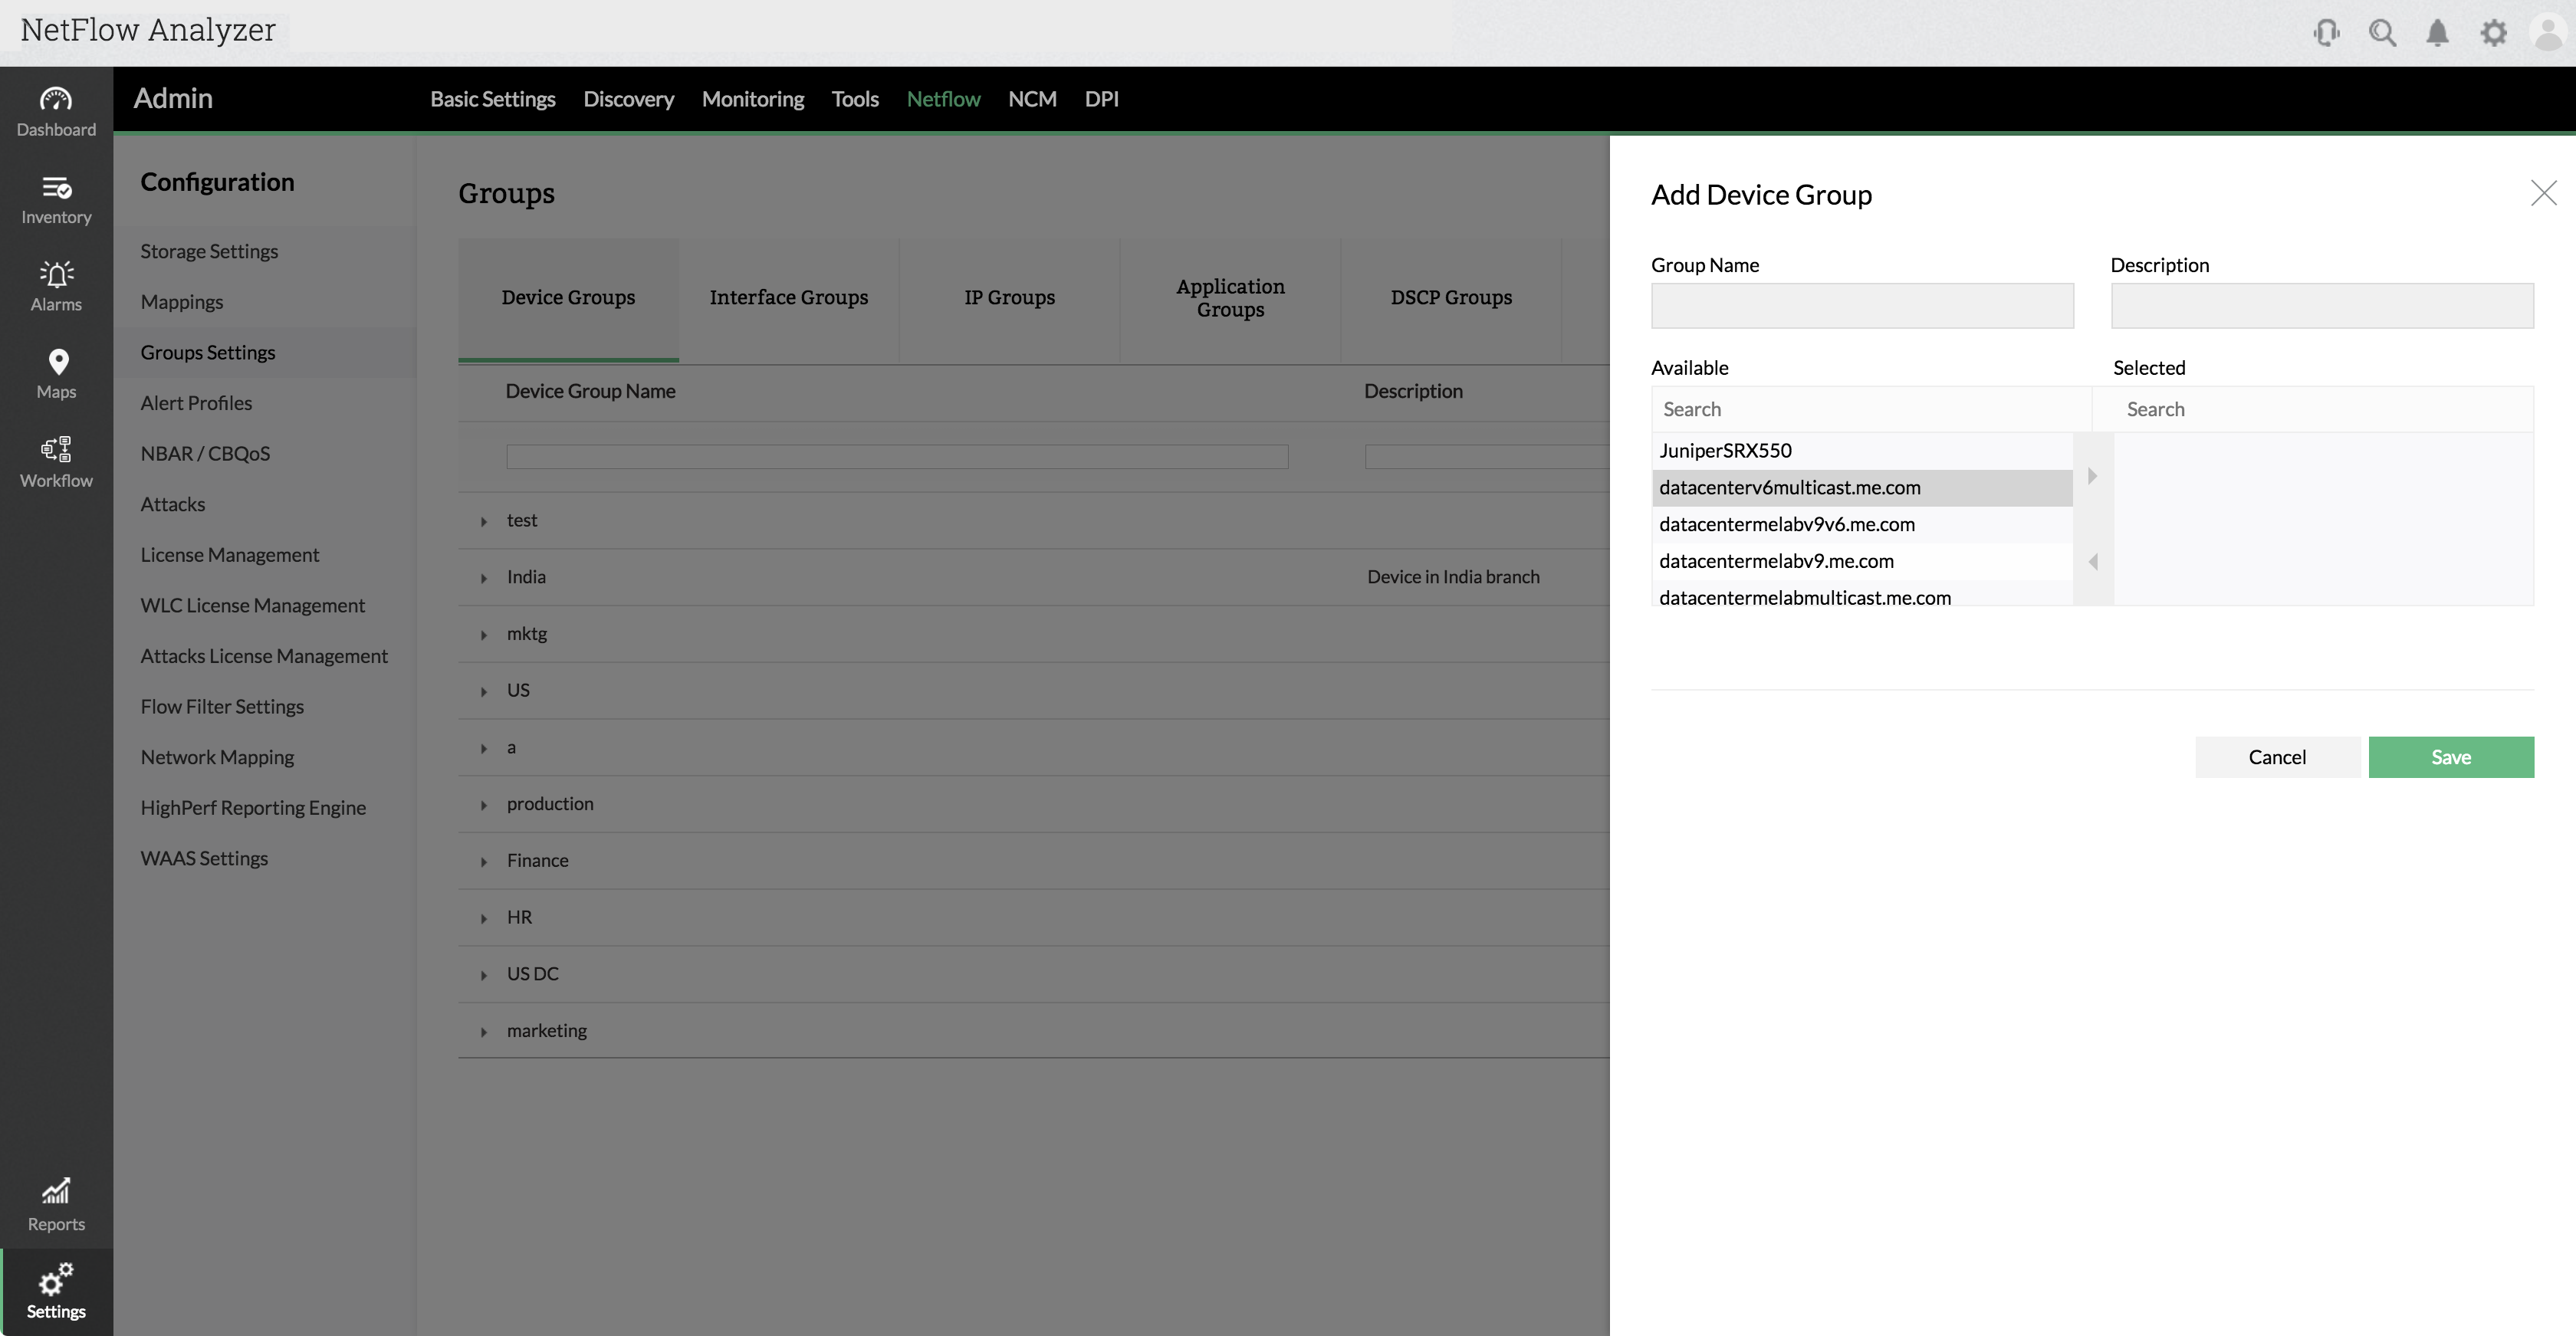2576x1336 pixels.
Task: Click the headset support icon
Action: tap(2326, 33)
